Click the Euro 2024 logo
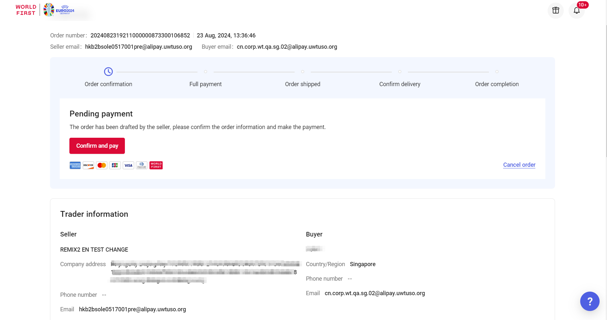Viewport: 607px width, 320px height. pyautogui.click(x=59, y=10)
